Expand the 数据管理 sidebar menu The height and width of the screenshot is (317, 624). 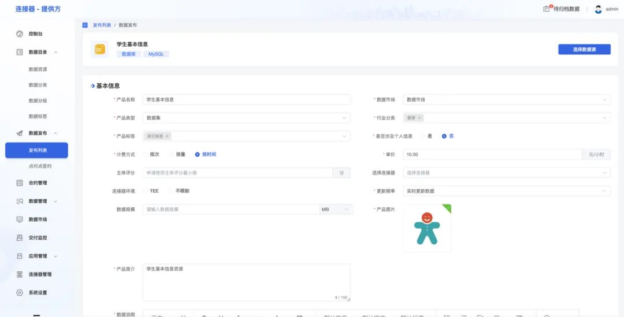(38, 201)
